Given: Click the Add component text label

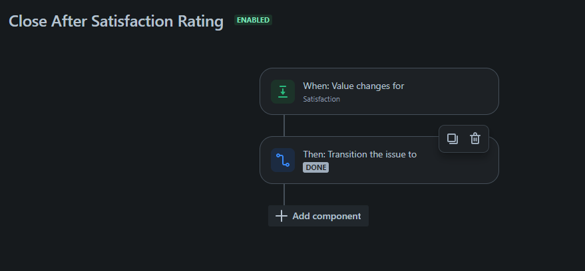Looking at the screenshot, I should 327,216.
